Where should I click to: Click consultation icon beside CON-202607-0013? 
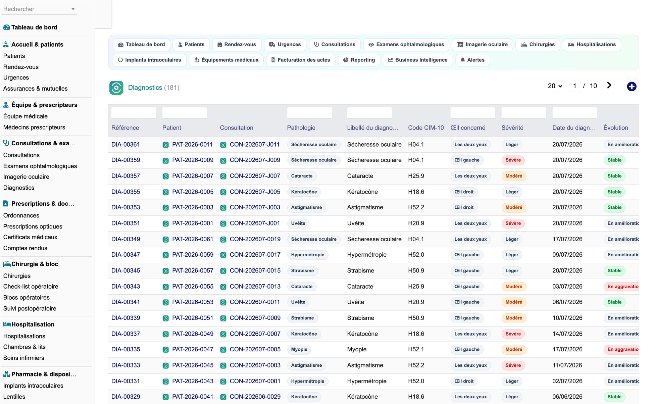pos(223,287)
